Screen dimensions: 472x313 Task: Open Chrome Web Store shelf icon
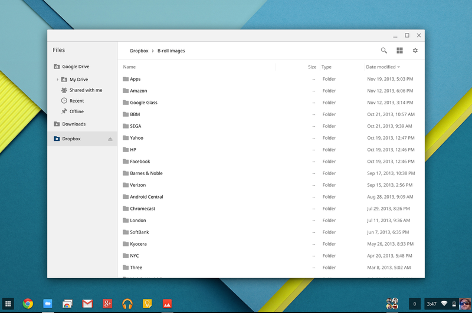tap(67, 304)
